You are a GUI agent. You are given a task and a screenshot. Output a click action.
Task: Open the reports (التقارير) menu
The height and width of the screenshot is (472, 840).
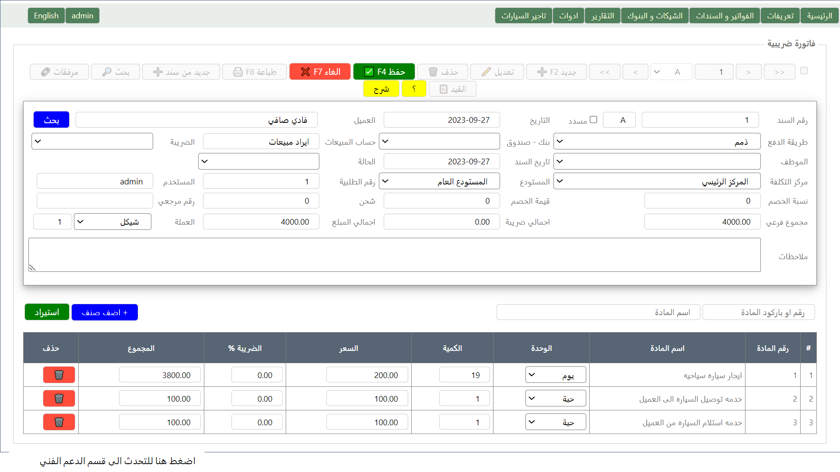[x=602, y=16]
